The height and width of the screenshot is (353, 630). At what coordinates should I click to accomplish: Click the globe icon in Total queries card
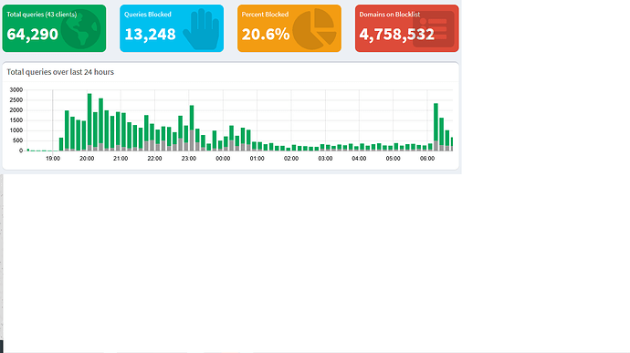coord(80,29)
